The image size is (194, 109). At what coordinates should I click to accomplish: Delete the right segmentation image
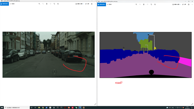click(x=144, y=5)
